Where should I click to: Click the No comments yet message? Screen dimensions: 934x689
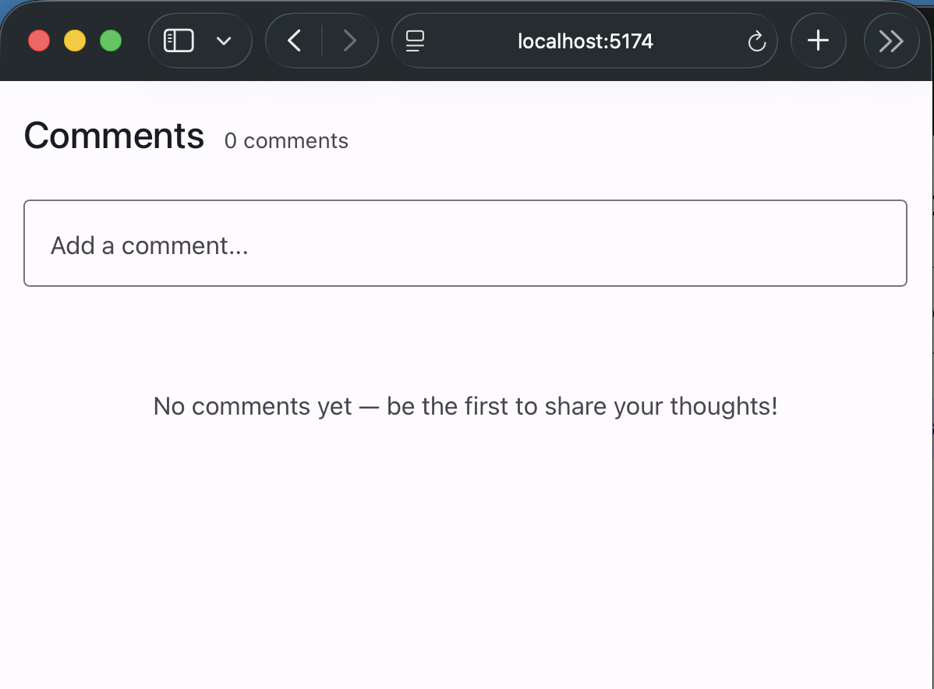465,406
